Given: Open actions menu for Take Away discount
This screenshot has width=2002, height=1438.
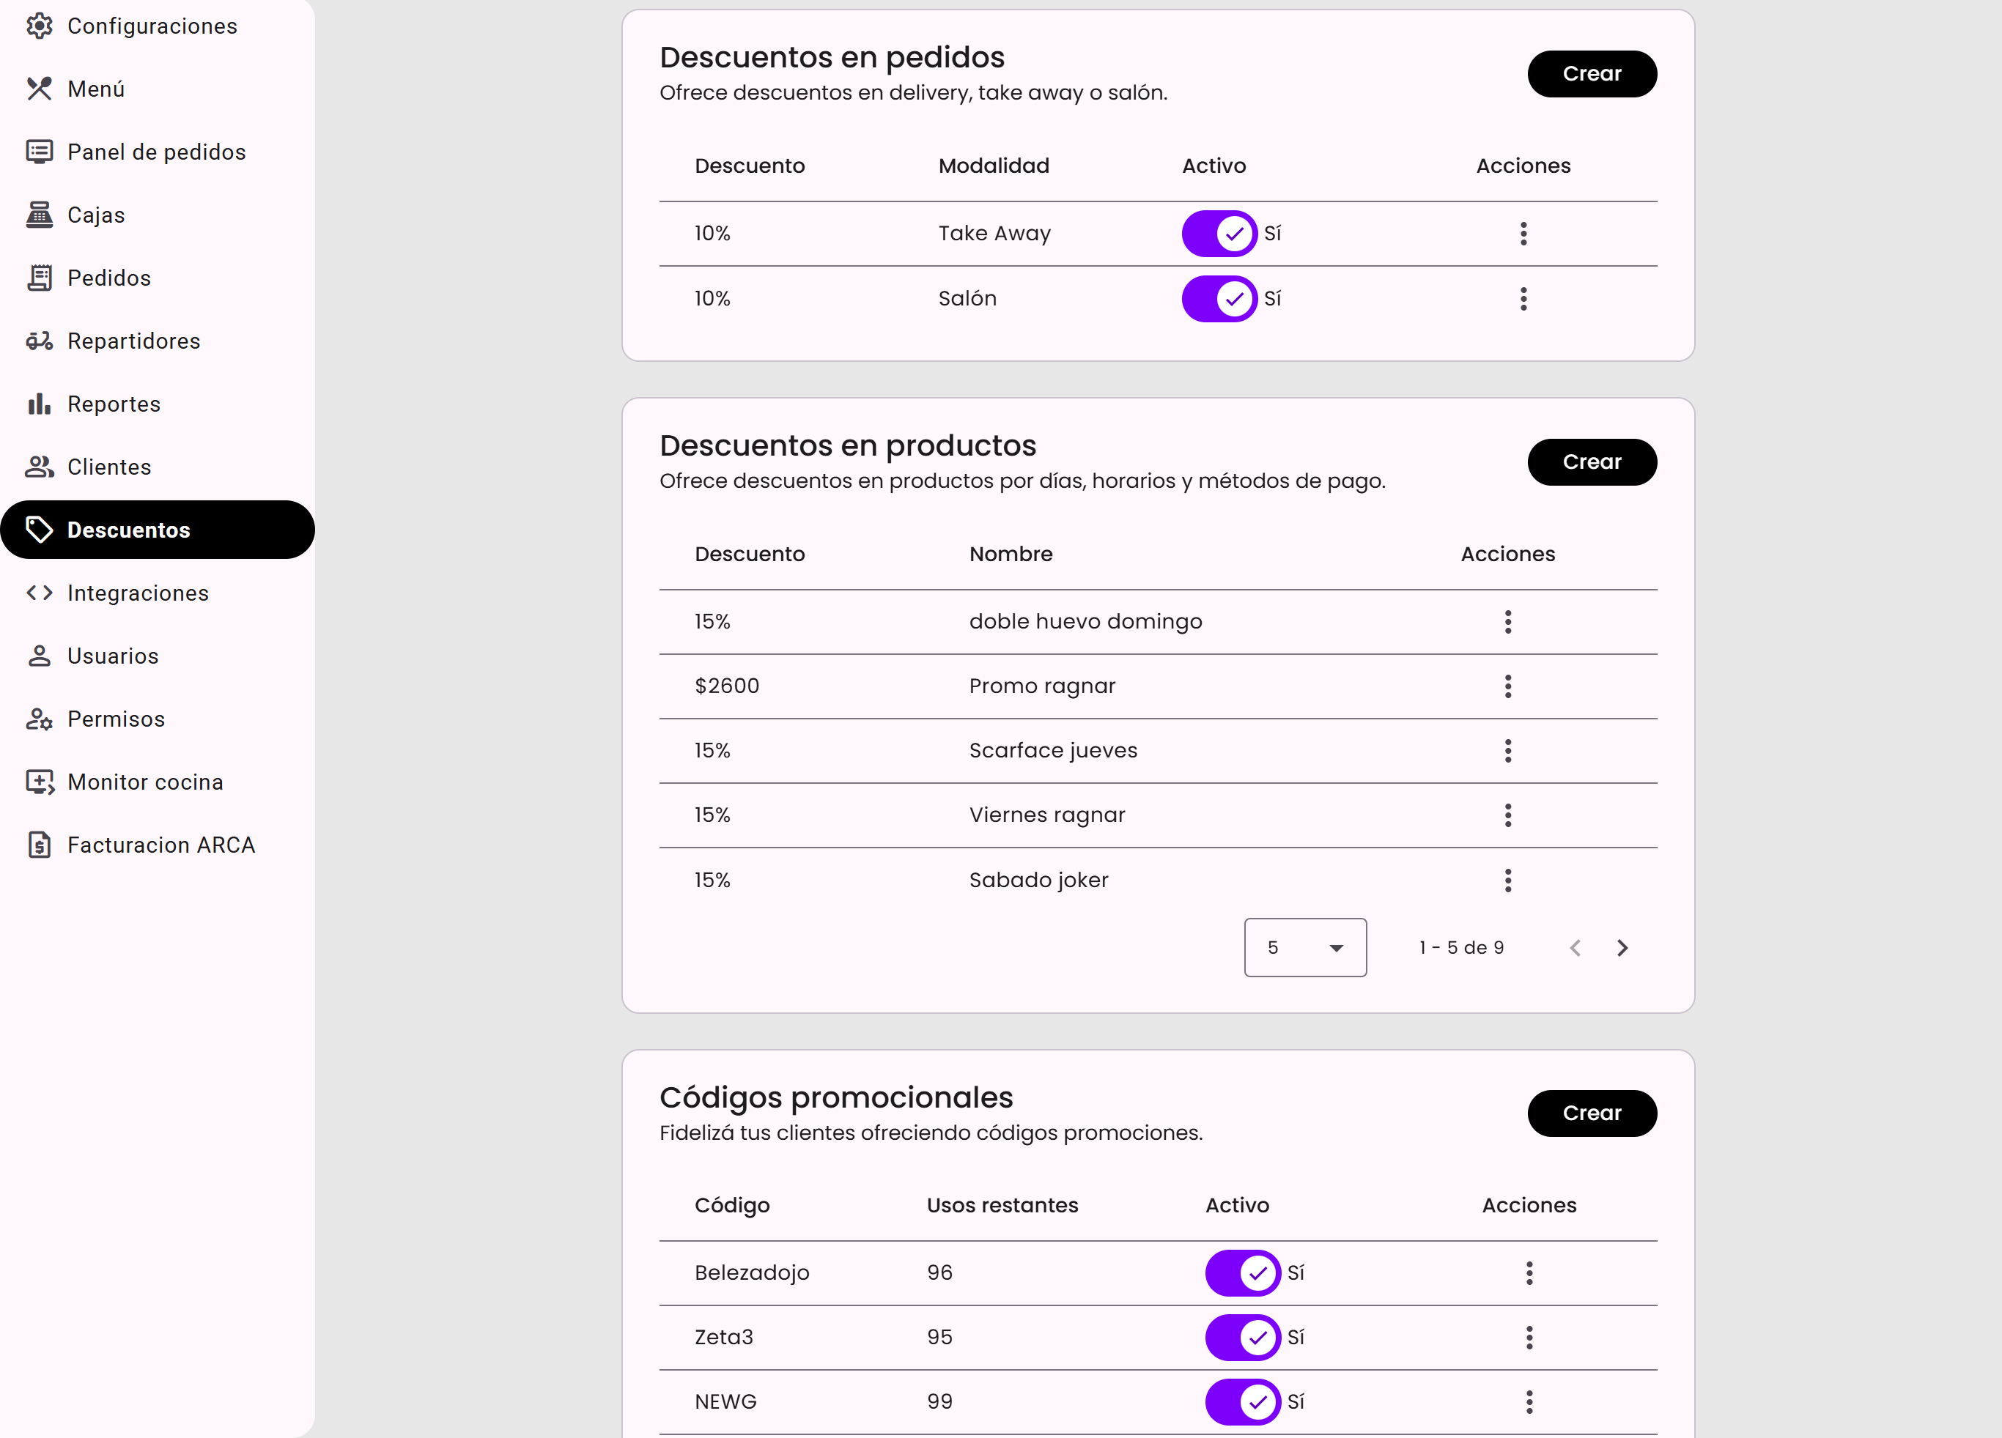Looking at the screenshot, I should tap(1523, 234).
